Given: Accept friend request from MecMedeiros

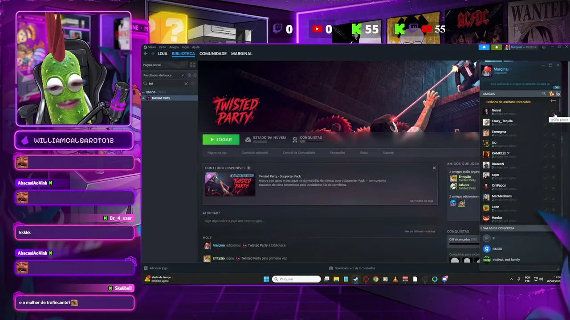Looking at the screenshot, I should (546, 198).
